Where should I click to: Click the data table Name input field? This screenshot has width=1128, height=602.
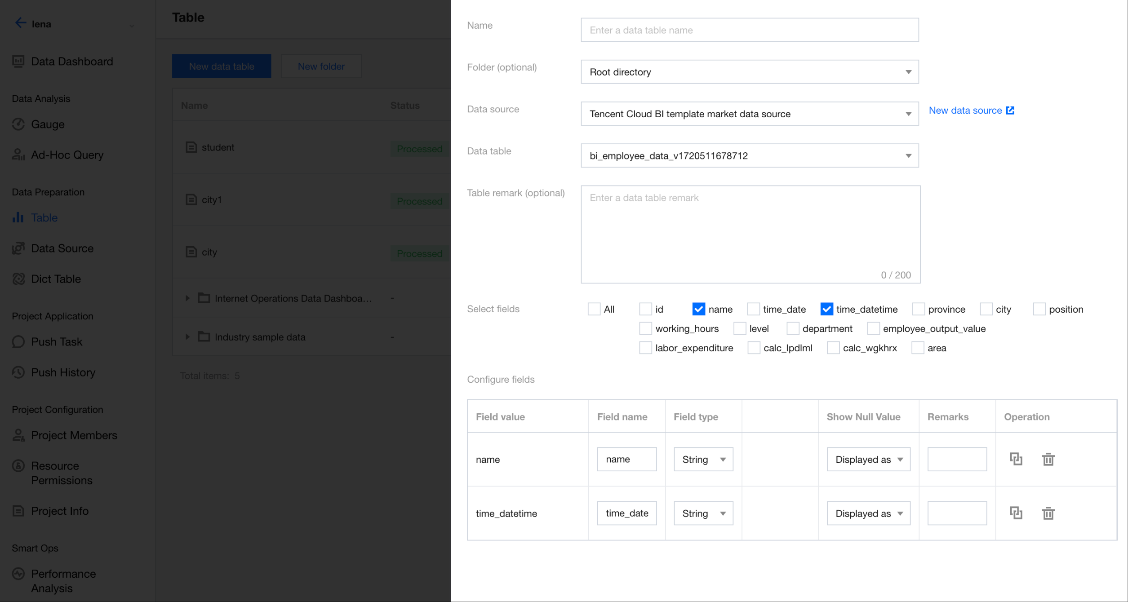tap(749, 30)
